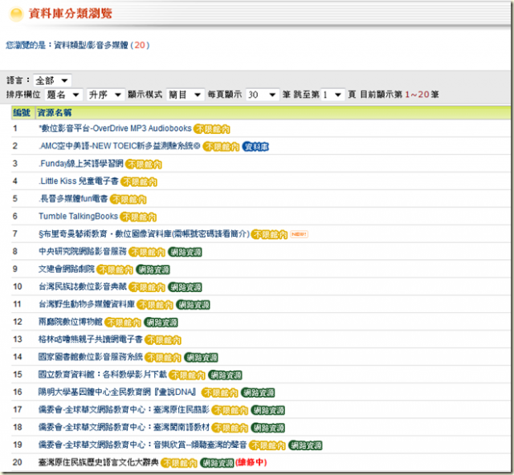
Task: Open 格林咕嚕熊親子共讀網電子書 link
Action: click(91, 339)
